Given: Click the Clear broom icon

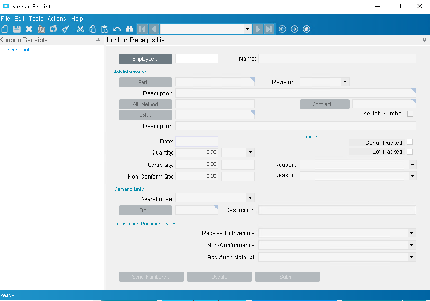Looking at the screenshot, I should [x=65, y=29].
